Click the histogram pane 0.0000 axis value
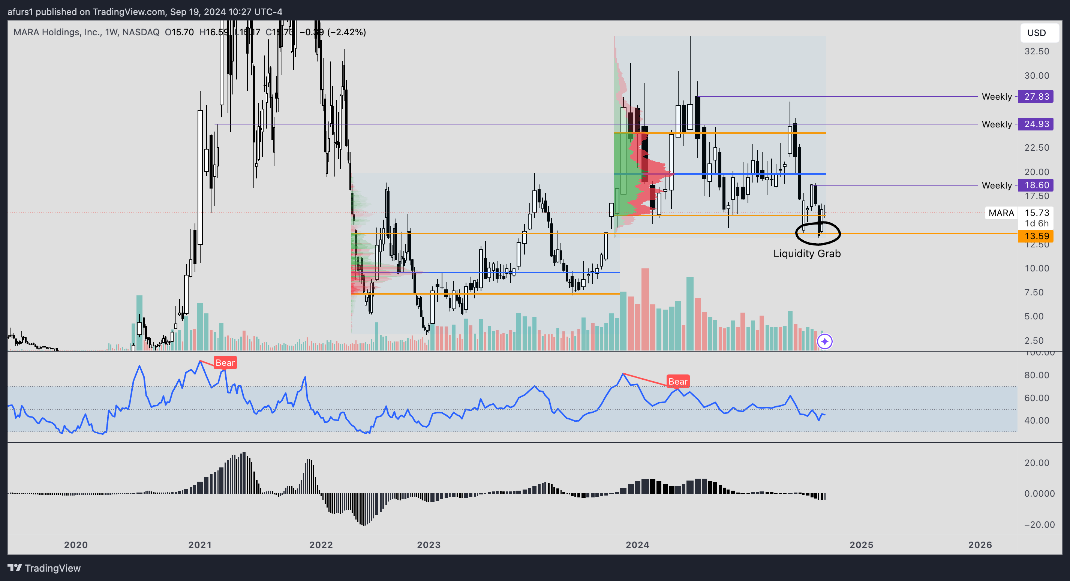This screenshot has height=581, width=1070. (1039, 493)
